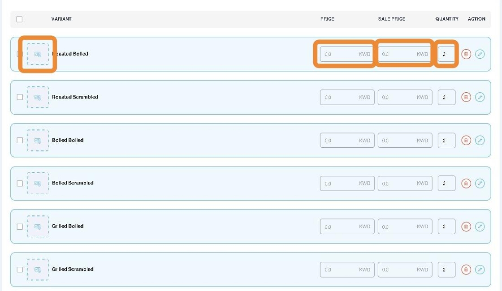The image size is (502, 291).
Task: Edit the Roasted Scrambled variant
Action: pyautogui.click(x=480, y=97)
